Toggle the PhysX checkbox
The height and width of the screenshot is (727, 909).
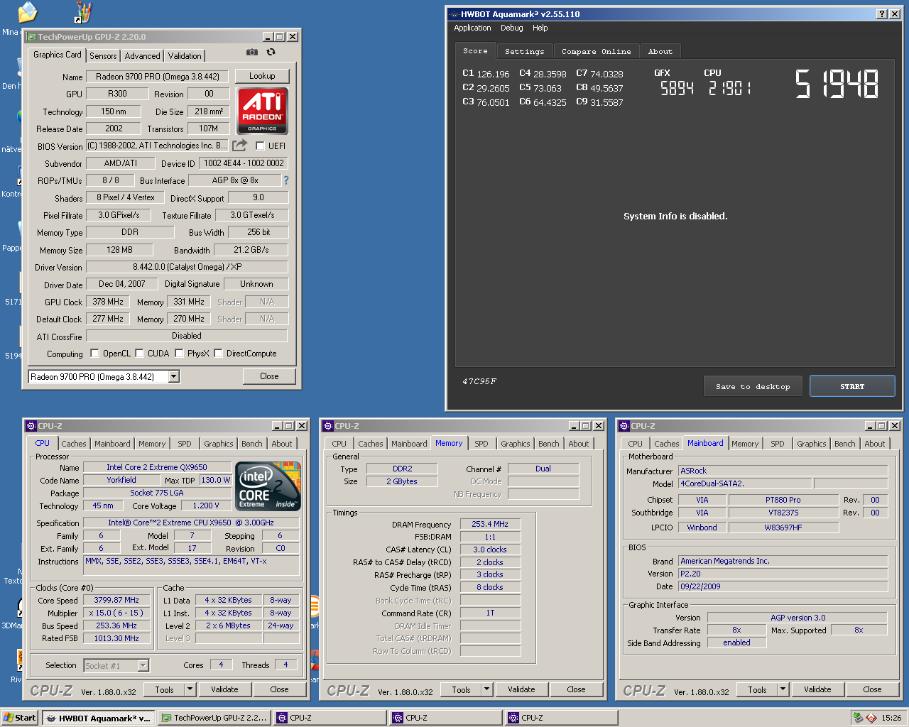click(x=179, y=353)
